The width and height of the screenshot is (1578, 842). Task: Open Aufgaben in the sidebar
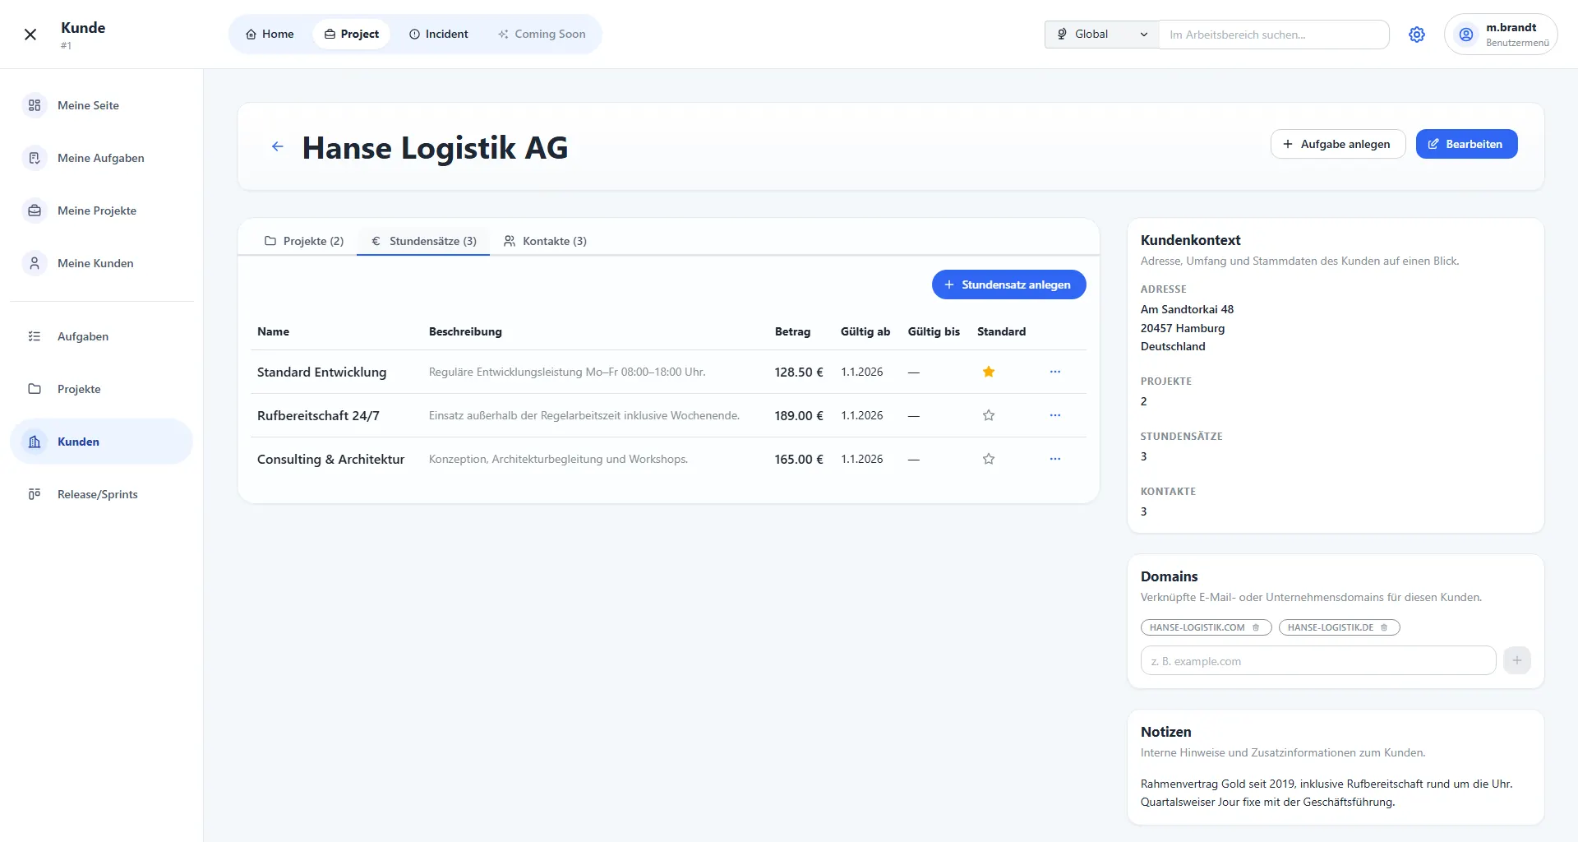coord(102,336)
